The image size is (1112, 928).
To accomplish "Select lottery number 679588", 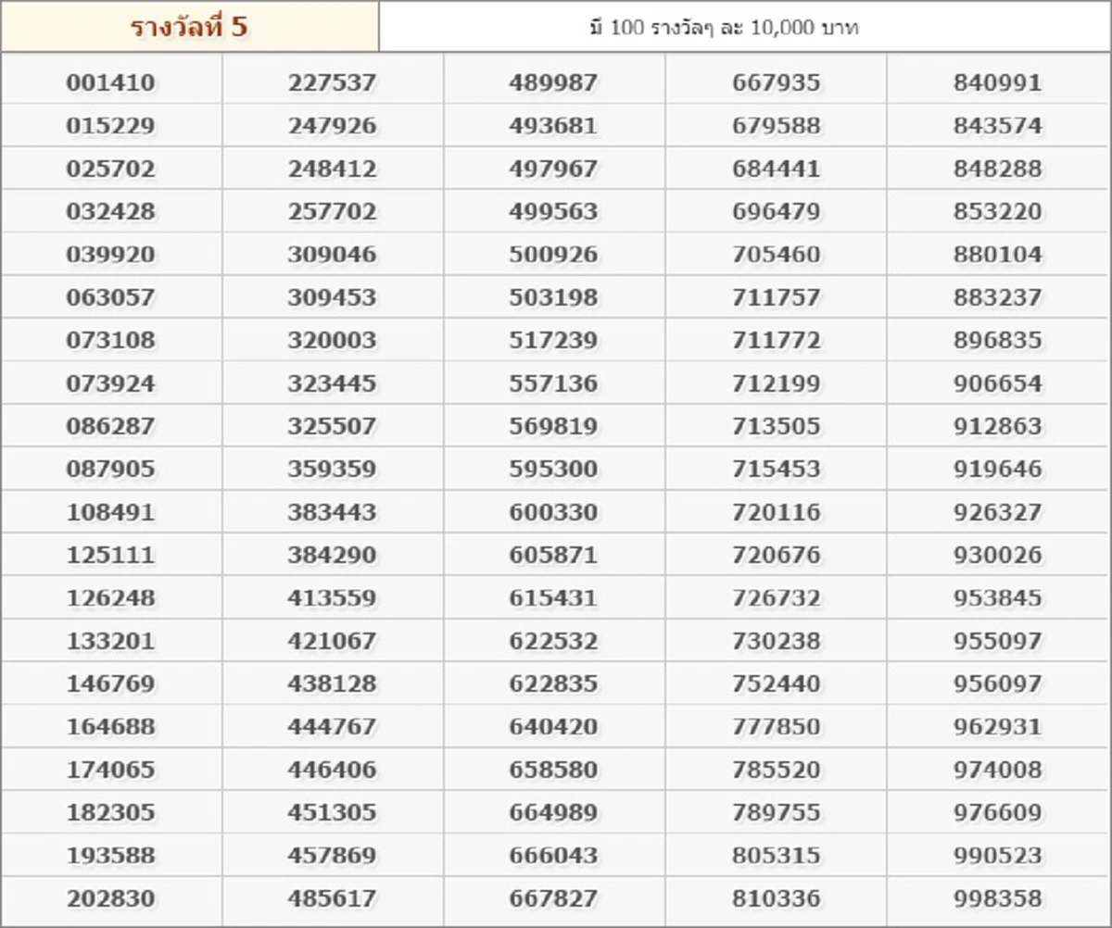I will point(777,125).
